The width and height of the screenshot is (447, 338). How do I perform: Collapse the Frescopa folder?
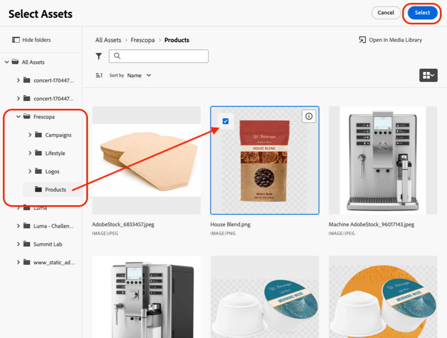tap(18, 117)
